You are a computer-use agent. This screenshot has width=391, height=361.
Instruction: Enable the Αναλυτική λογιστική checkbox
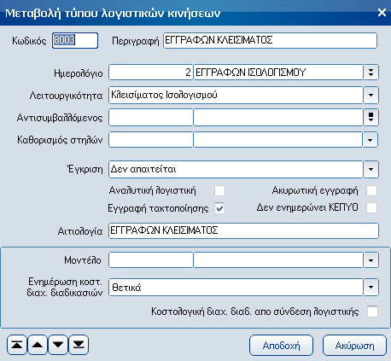pos(219,190)
